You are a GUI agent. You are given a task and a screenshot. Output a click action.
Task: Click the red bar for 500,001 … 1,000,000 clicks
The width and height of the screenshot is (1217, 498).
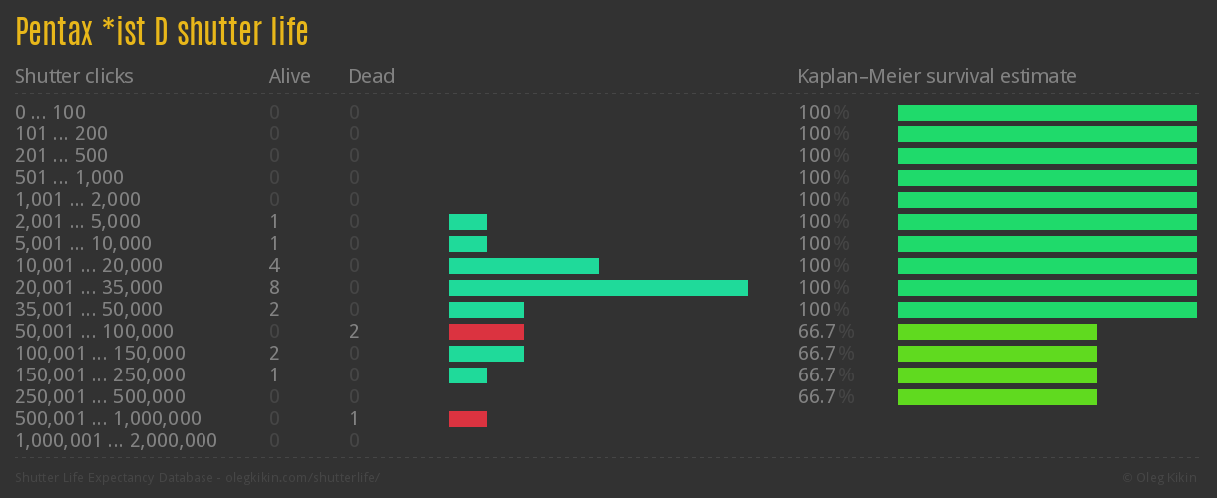467,419
